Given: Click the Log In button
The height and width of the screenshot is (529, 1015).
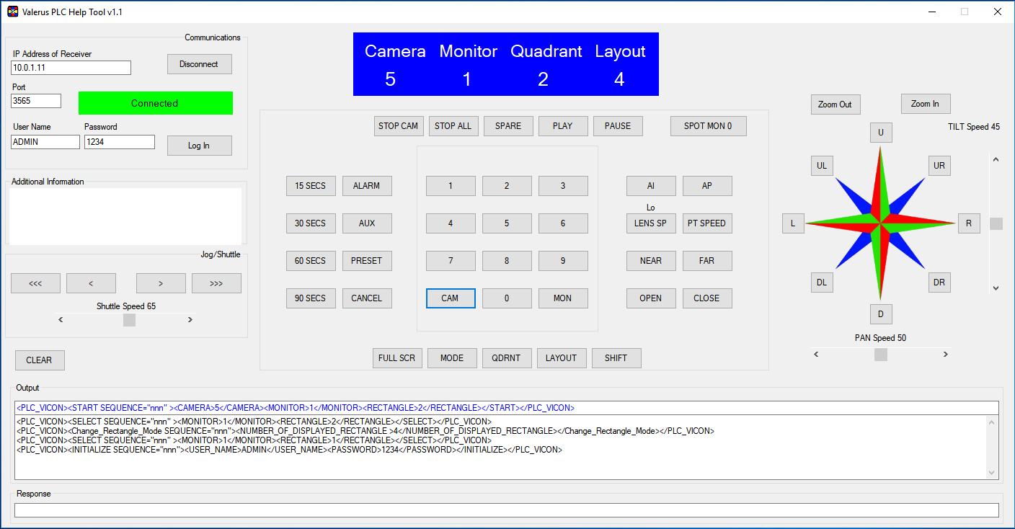Looking at the screenshot, I should click(200, 146).
